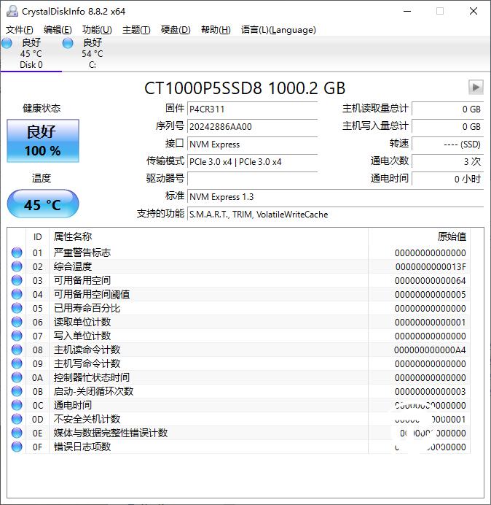Open the 帮助(H) menu
Screen dimensions: 491x505
(x=216, y=30)
